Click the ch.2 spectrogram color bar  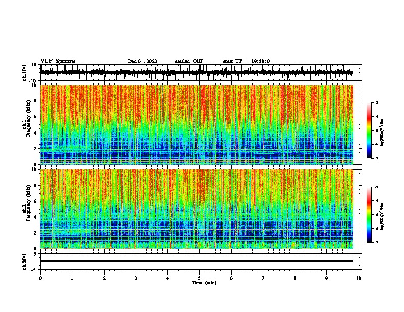tap(369, 215)
